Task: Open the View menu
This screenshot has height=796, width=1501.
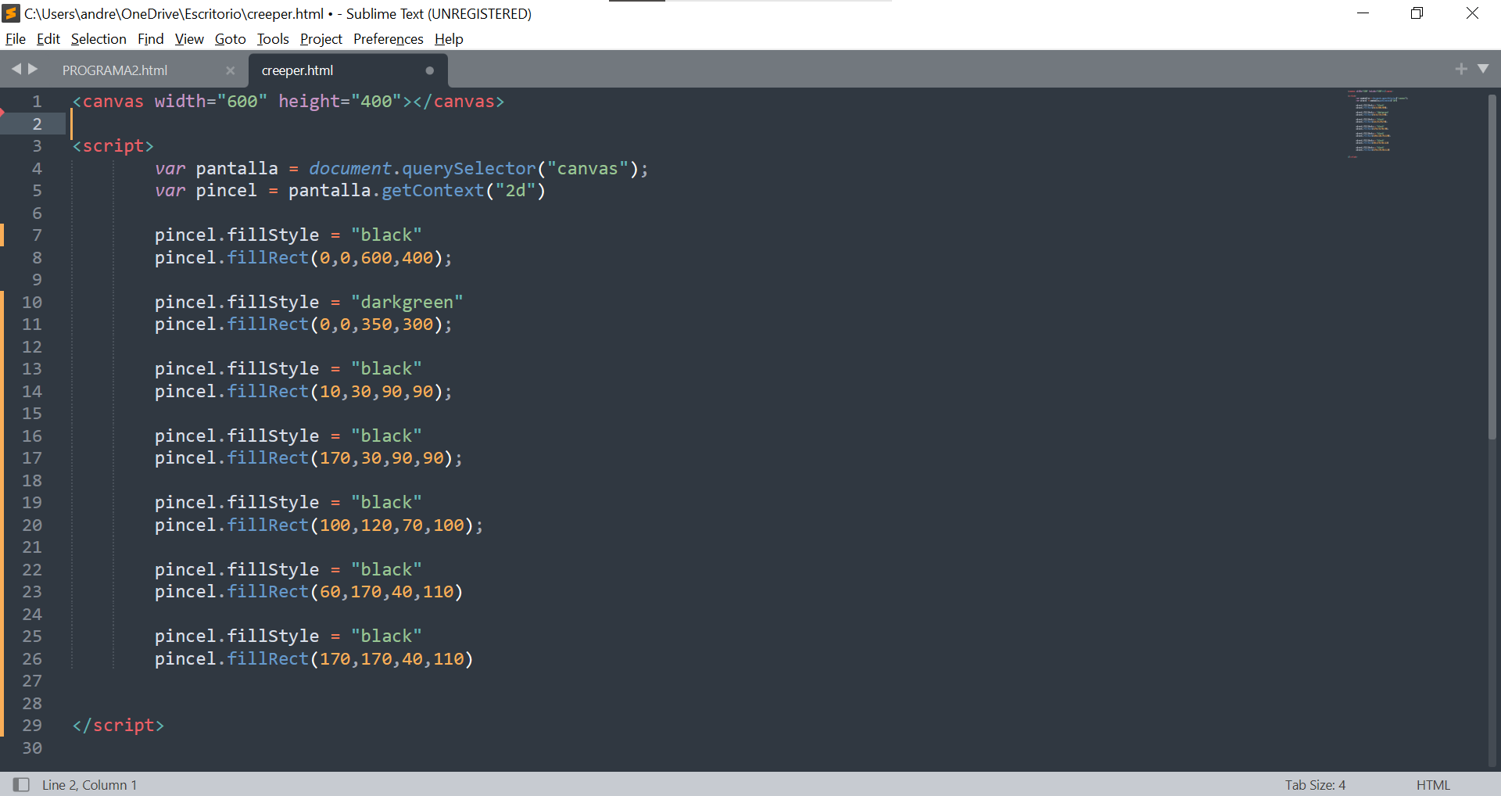Action: (x=189, y=39)
